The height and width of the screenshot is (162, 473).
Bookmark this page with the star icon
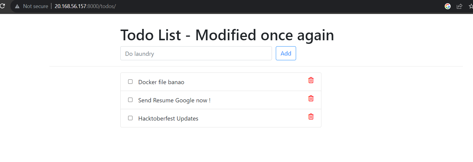coord(471,6)
